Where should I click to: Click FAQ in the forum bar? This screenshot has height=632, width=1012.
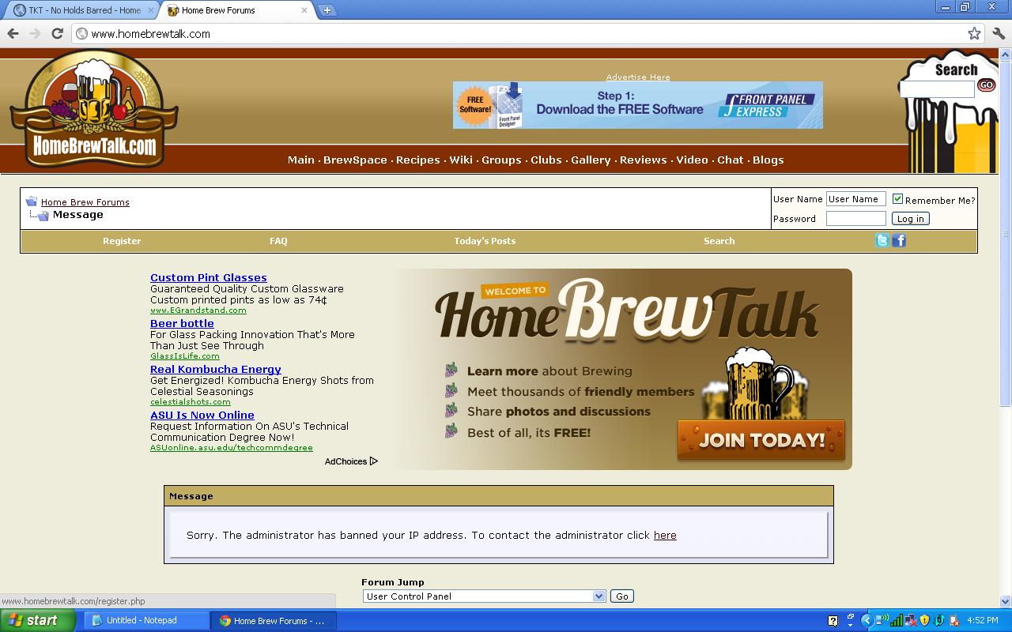click(x=278, y=241)
